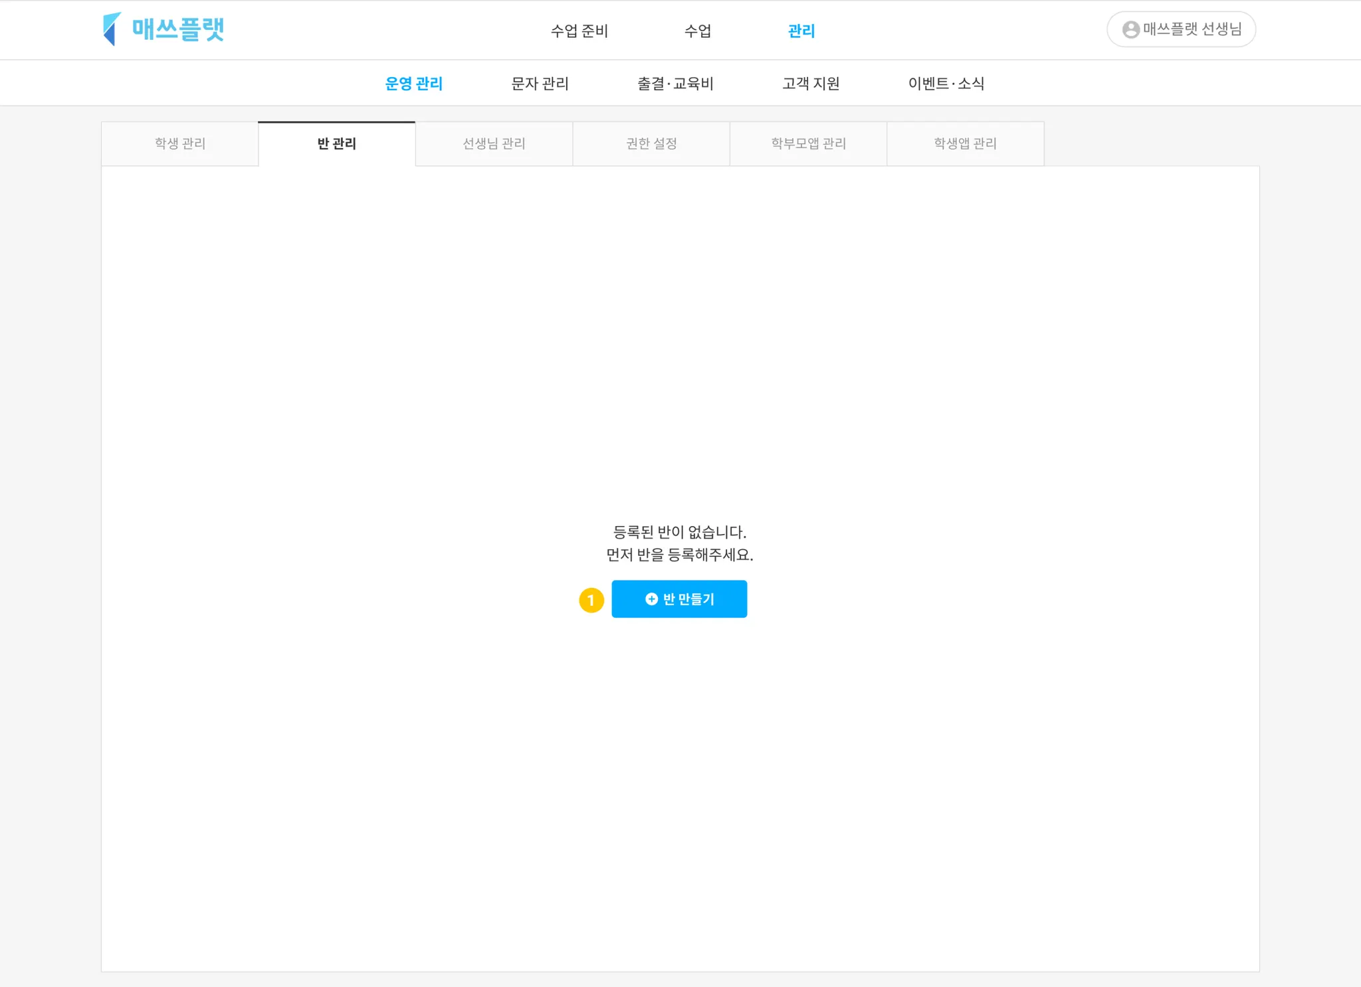Open 출결·교육비 submenu

[x=675, y=84]
